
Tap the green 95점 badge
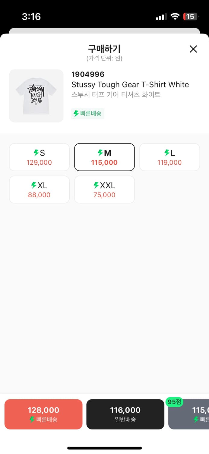(x=174, y=402)
